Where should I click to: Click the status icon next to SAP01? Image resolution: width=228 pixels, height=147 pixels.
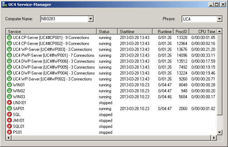(9, 109)
